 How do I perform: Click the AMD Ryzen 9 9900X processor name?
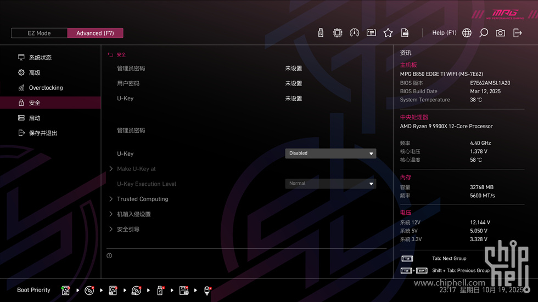coord(446,127)
